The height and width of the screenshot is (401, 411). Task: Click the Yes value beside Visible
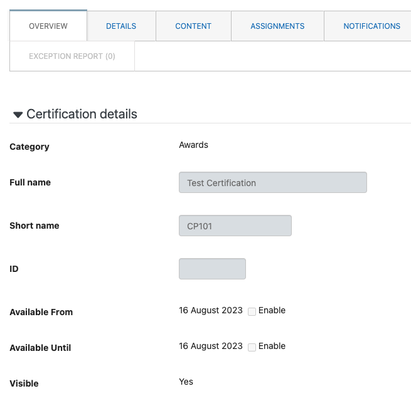pyautogui.click(x=186, y=382)
